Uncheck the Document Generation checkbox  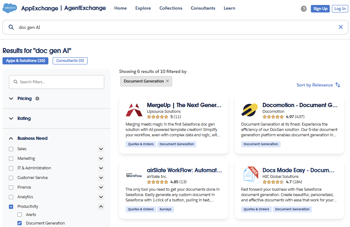(x=20, y=223)
